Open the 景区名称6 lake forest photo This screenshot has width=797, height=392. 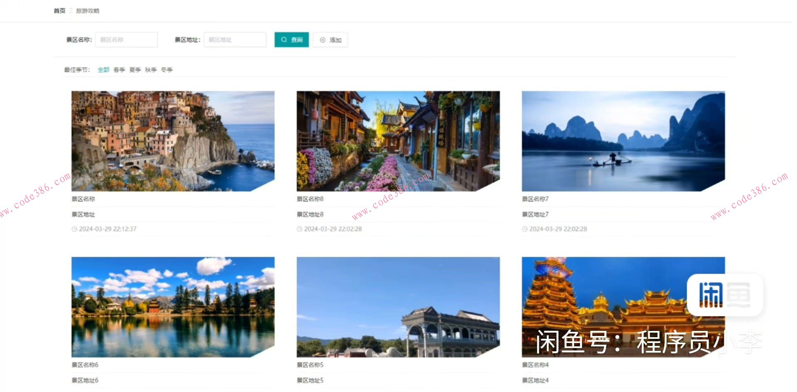tap(173, 307)
